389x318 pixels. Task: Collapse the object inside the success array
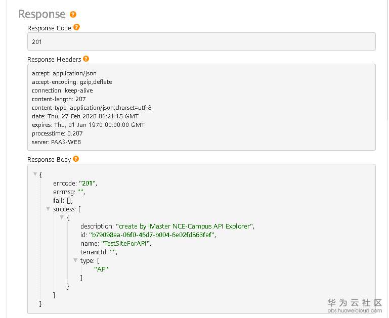62,217
